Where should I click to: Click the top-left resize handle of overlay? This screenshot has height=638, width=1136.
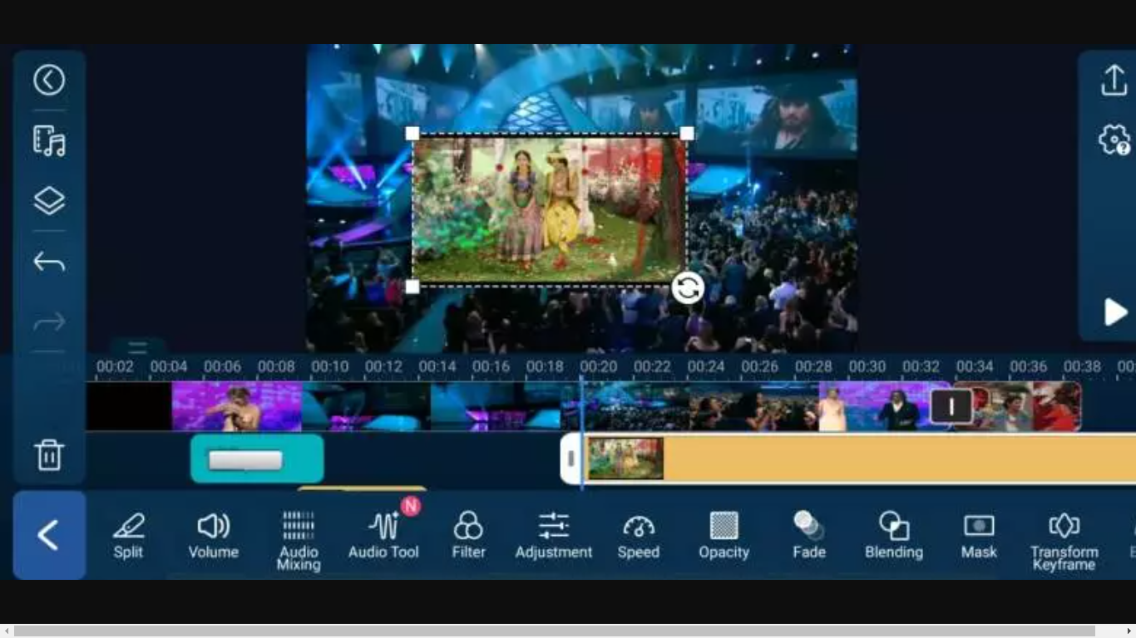pyautogui.click(x=412, y=134)
